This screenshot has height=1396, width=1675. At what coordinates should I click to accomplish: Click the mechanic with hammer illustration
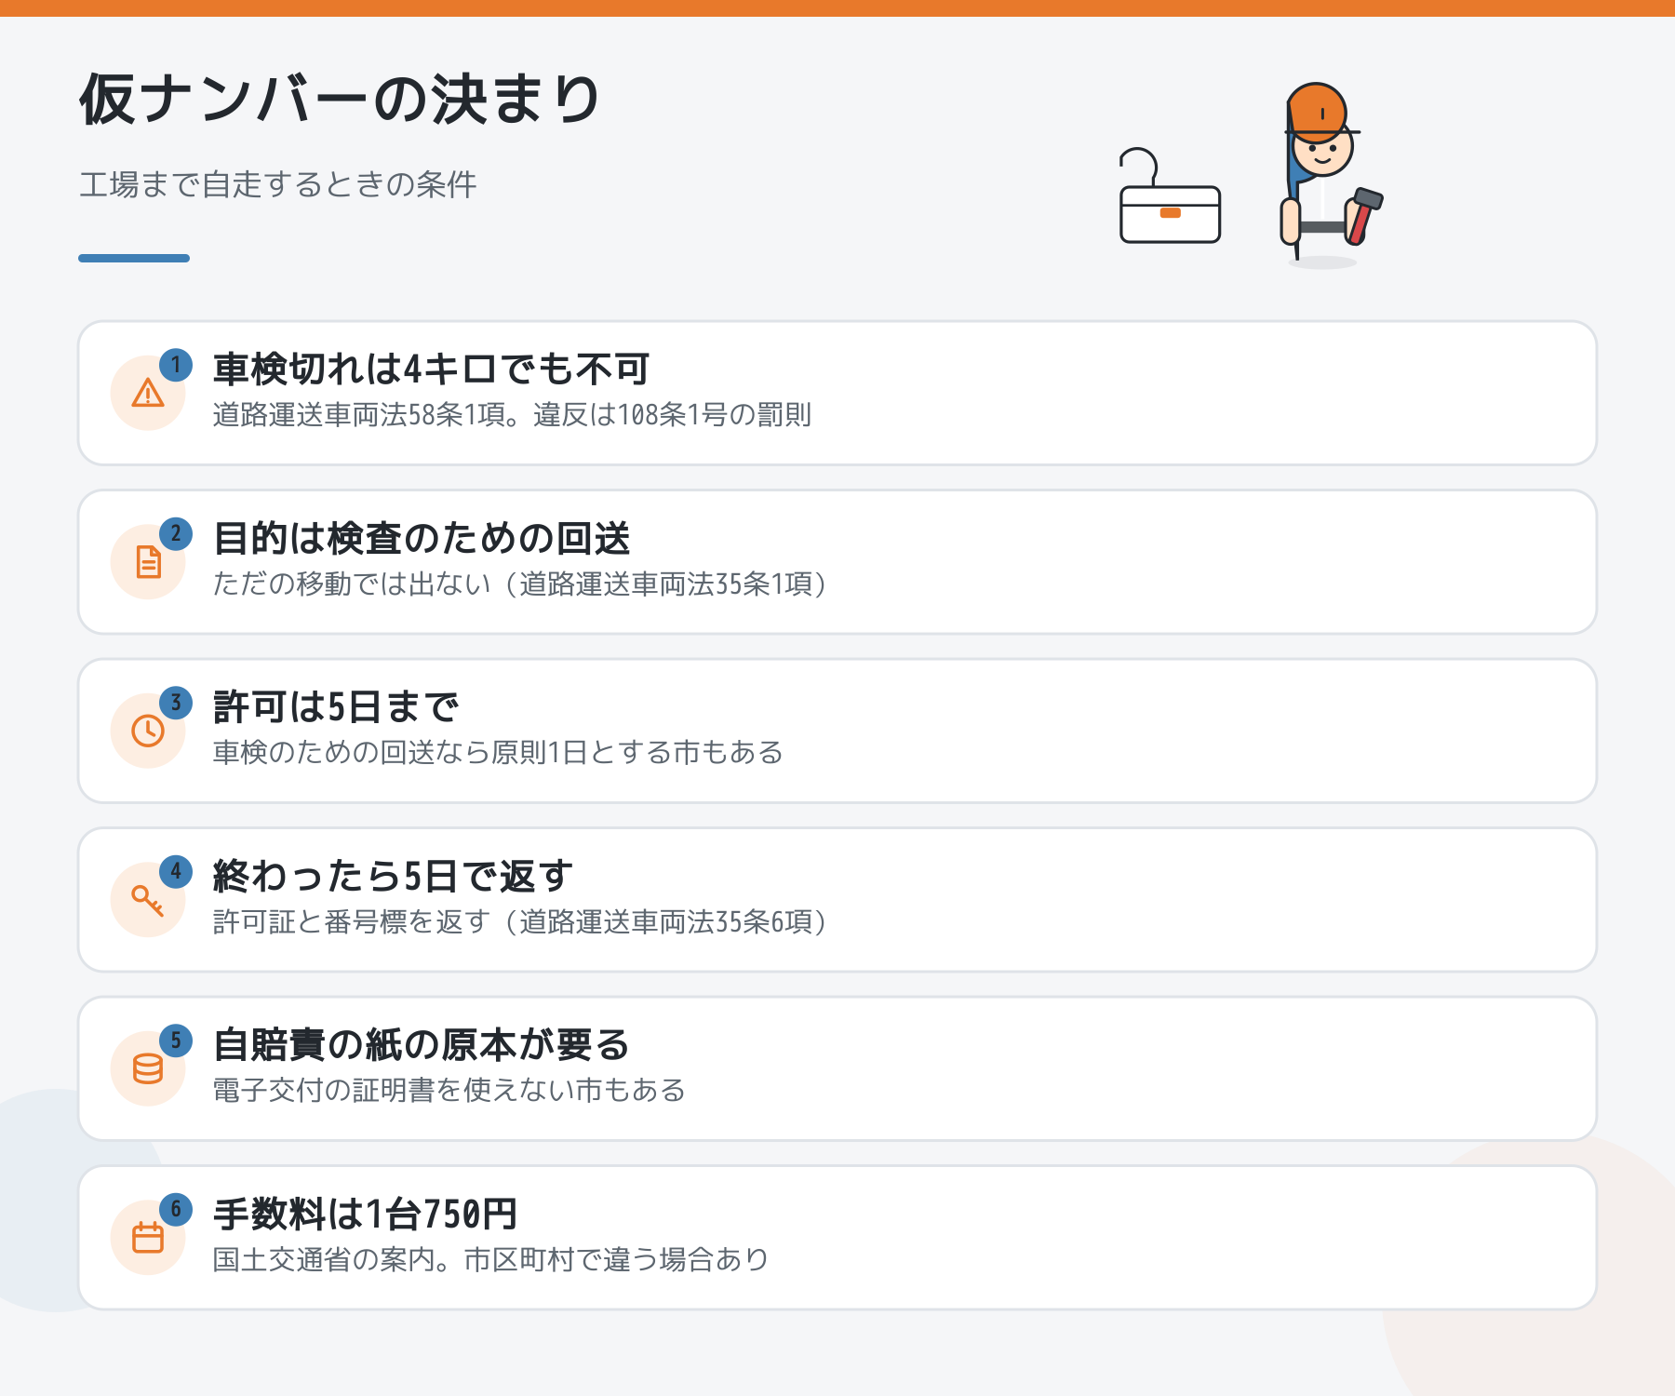pos(1331,175)
